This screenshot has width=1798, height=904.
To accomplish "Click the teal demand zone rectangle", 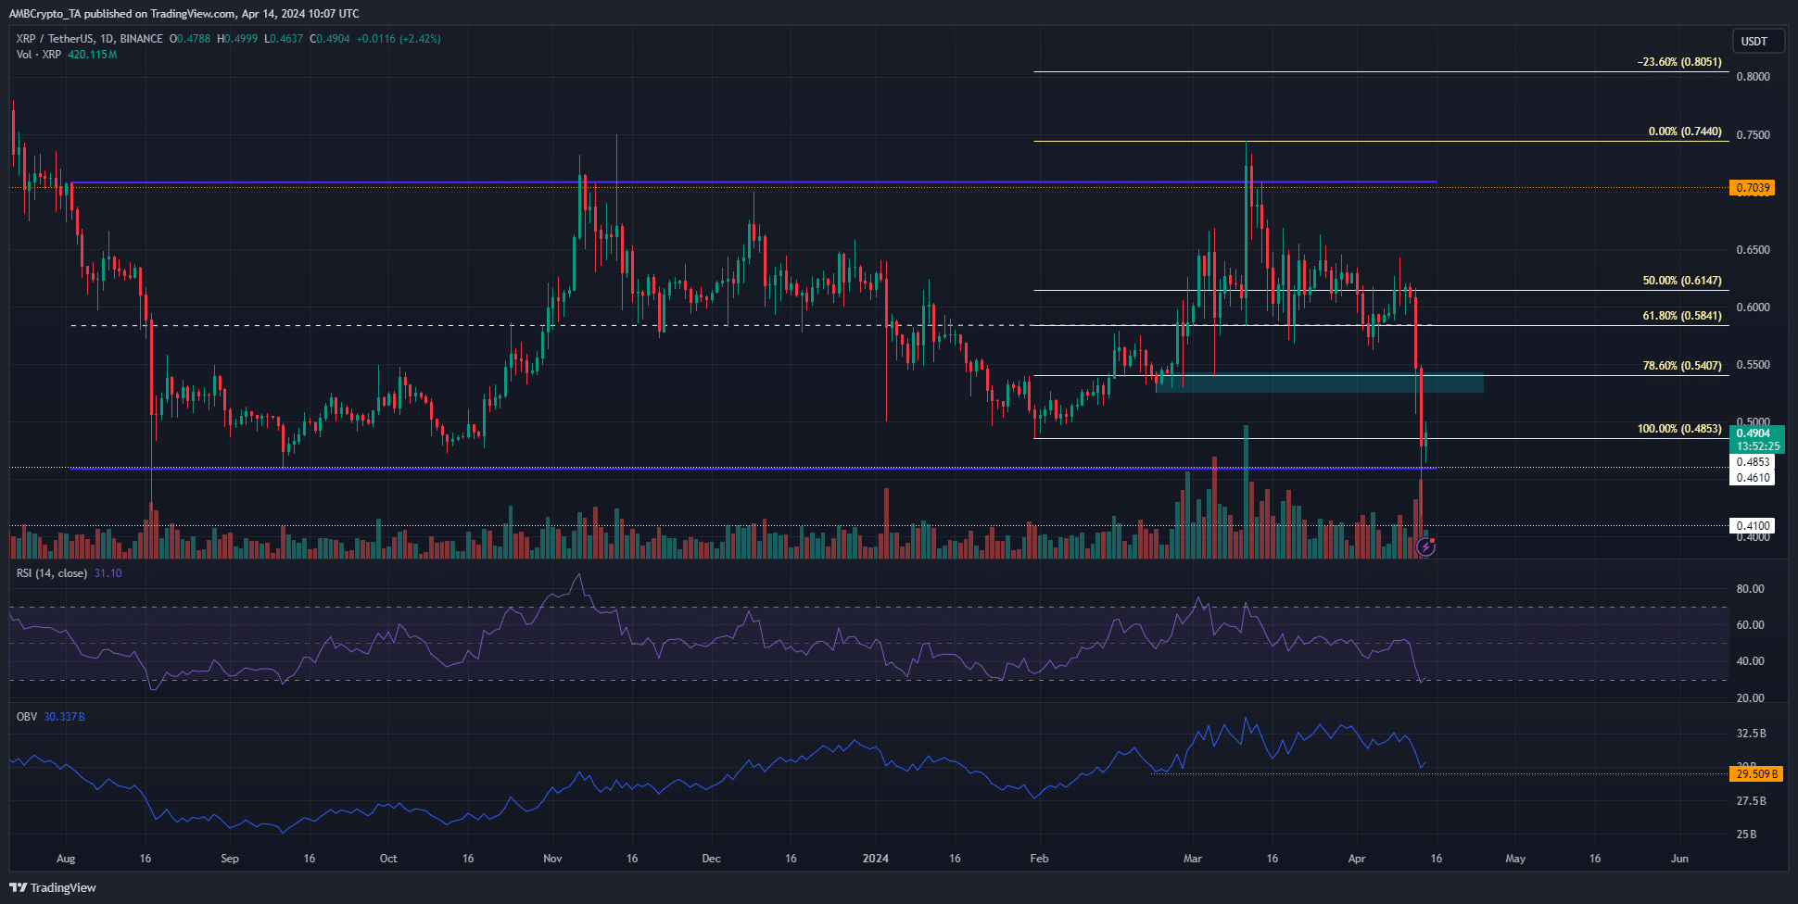I will (1320, 383).
